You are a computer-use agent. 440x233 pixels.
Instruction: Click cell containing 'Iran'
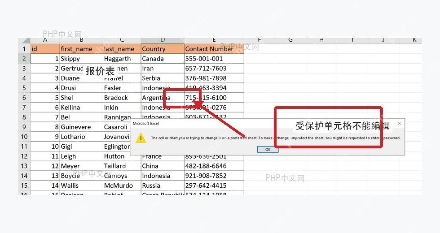[163, 69]
